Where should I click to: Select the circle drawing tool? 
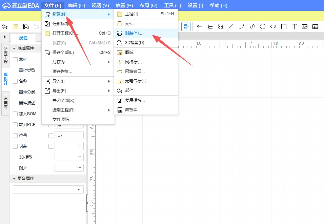click(263, 26)
